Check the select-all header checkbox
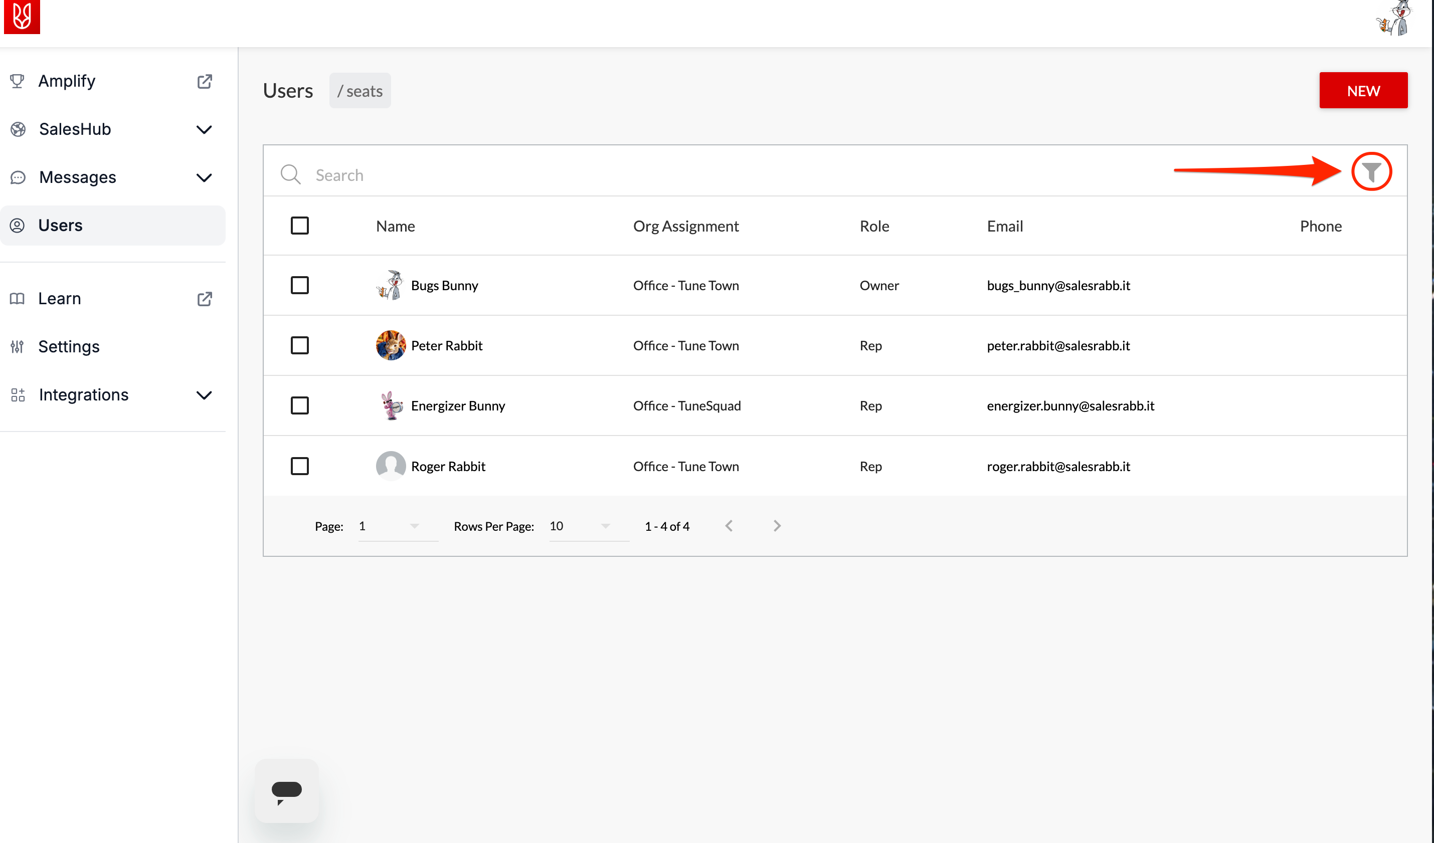 299,226
